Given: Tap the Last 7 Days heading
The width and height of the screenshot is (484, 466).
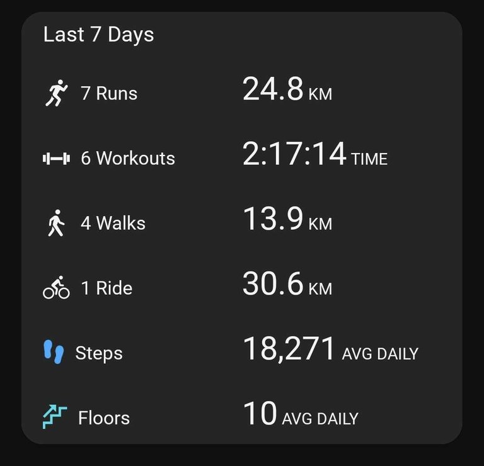Looking at the screenshot, I should coord(98,35).
